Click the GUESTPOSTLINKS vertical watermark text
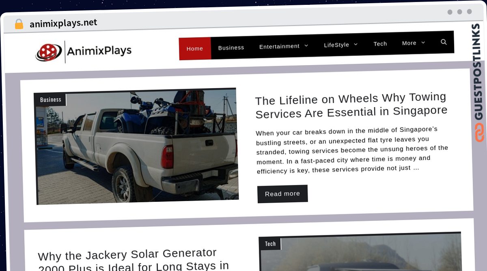The image size is (487, 271). click(478, 72)
